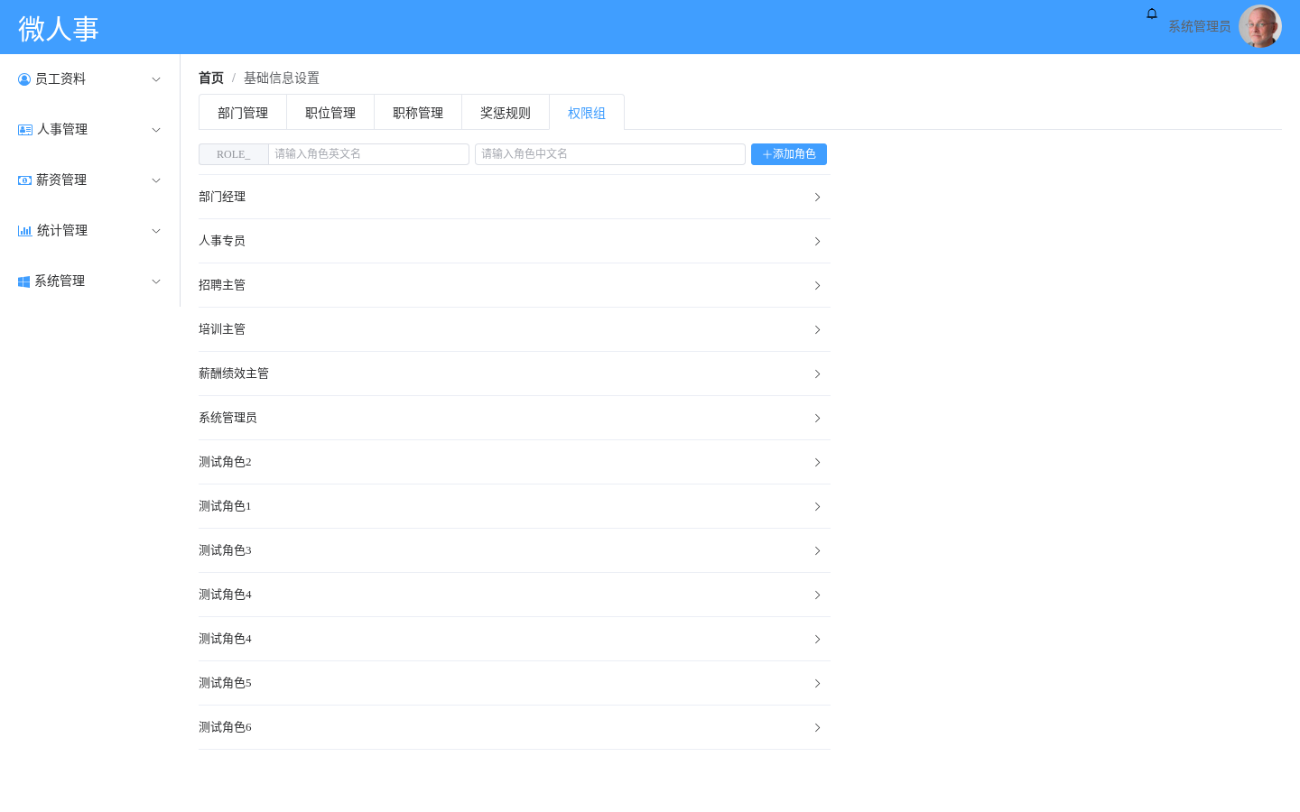Expand the 薪资管理 menu chevron
Image resolution: width=1300 pixels, height=812 pixels.
(x=156, y=180)
